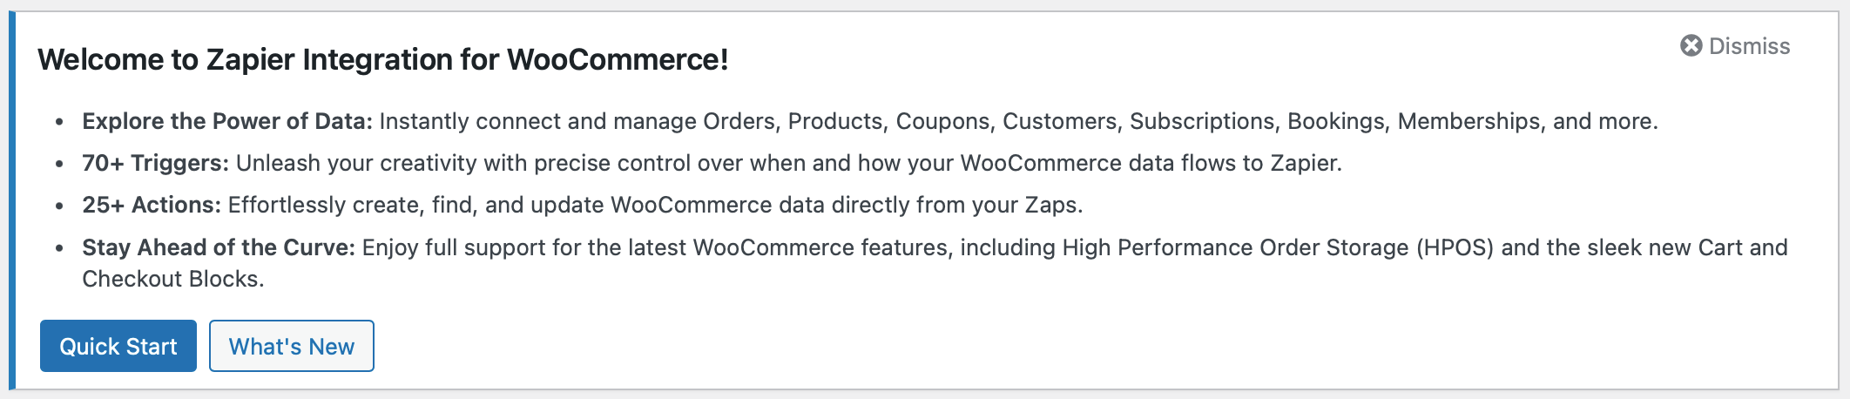Screen dimensions: 1850x399
Task: Click the bold "25+ Actions:" label
Action: pos(152,205)
